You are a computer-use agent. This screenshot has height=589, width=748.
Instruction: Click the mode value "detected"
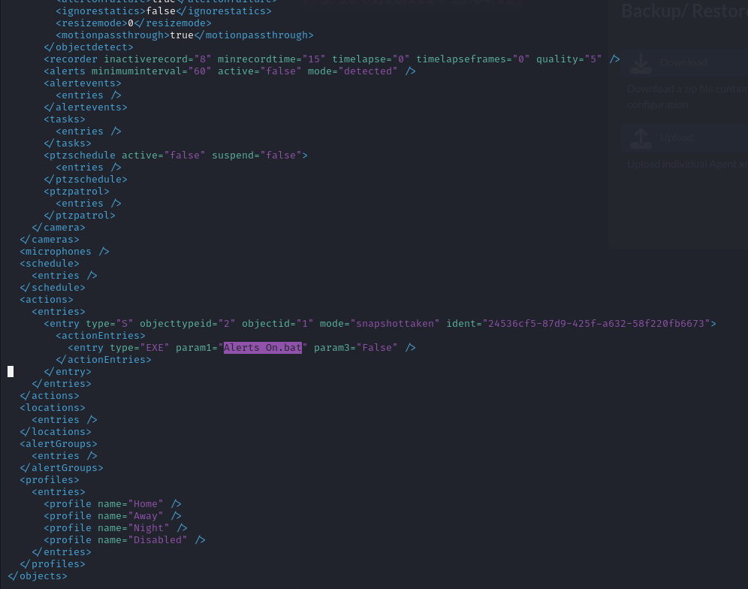coord(368,71)
